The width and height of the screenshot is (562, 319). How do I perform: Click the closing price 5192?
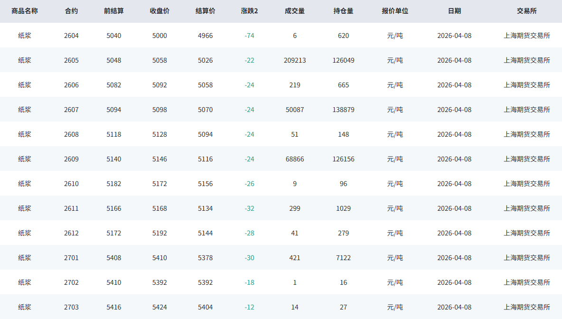159,233
